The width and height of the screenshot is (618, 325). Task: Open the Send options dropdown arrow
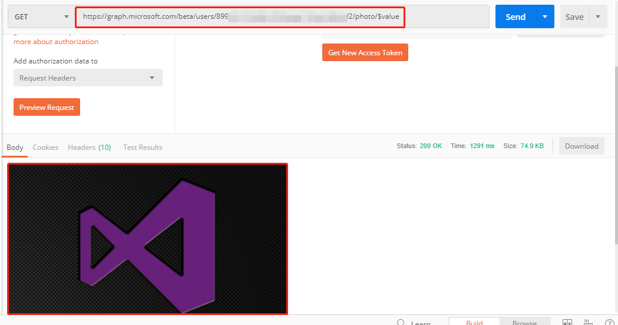(x=545, y=17)
